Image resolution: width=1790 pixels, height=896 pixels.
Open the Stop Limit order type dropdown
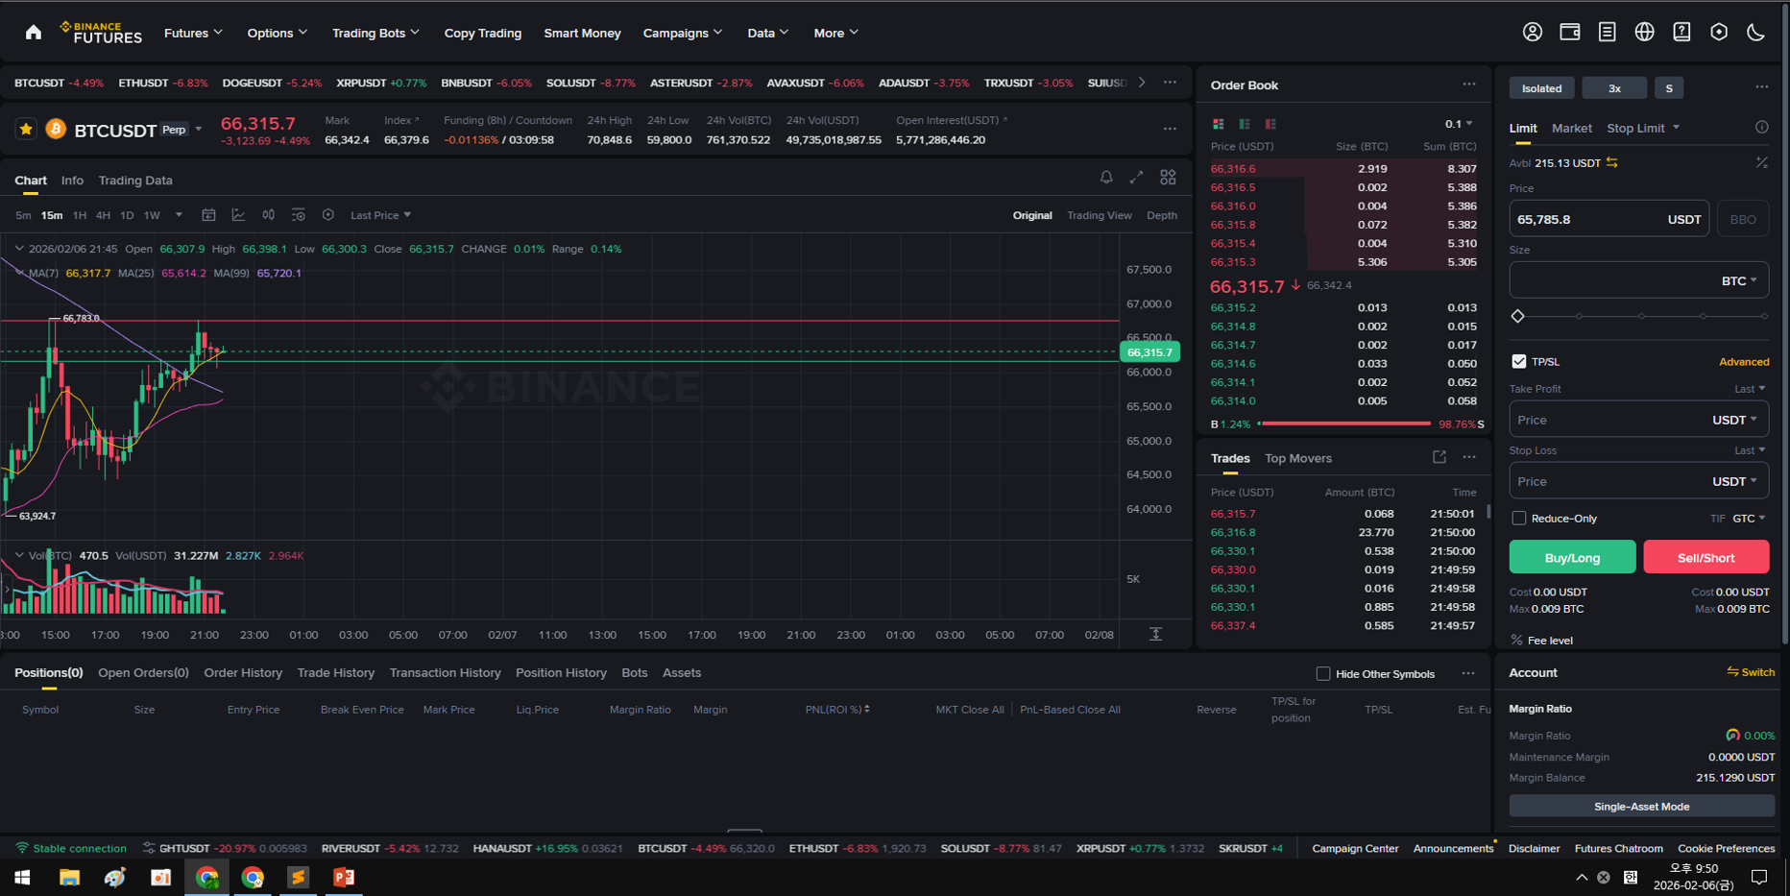point(1643,128)
